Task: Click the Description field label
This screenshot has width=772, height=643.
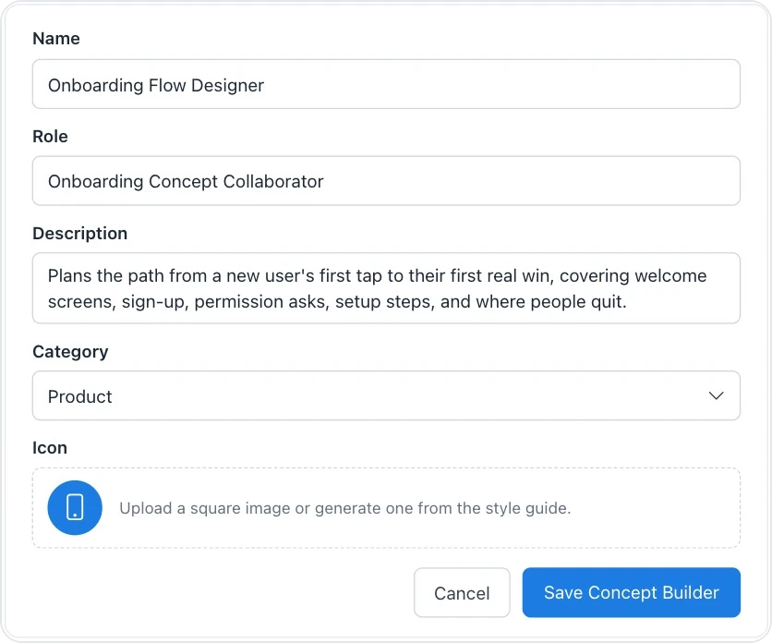Action: point(79,234)
